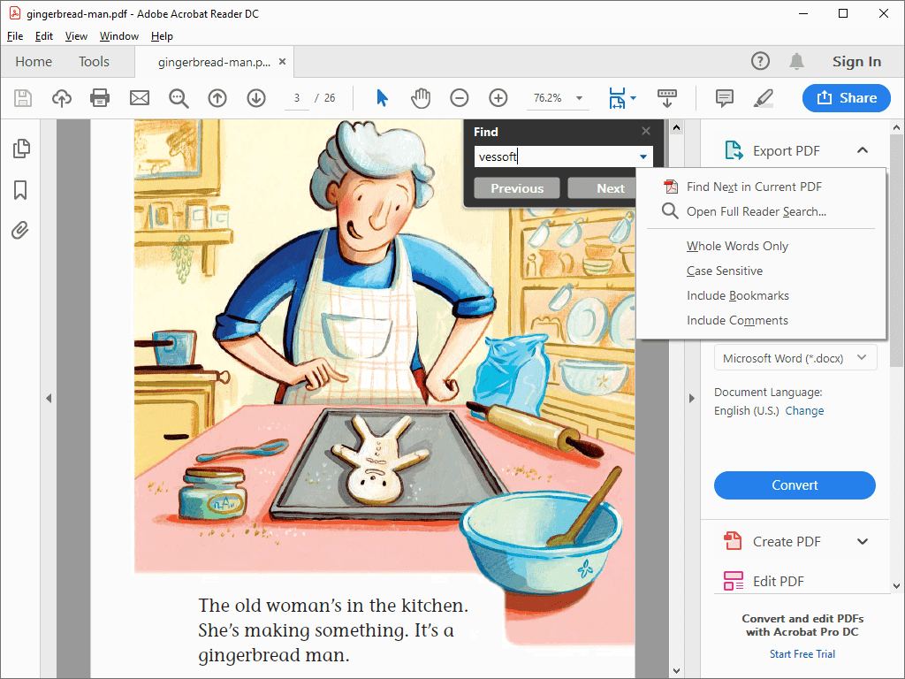Open the Edit menu
This screenshot has width=905, height=679.
44,35
